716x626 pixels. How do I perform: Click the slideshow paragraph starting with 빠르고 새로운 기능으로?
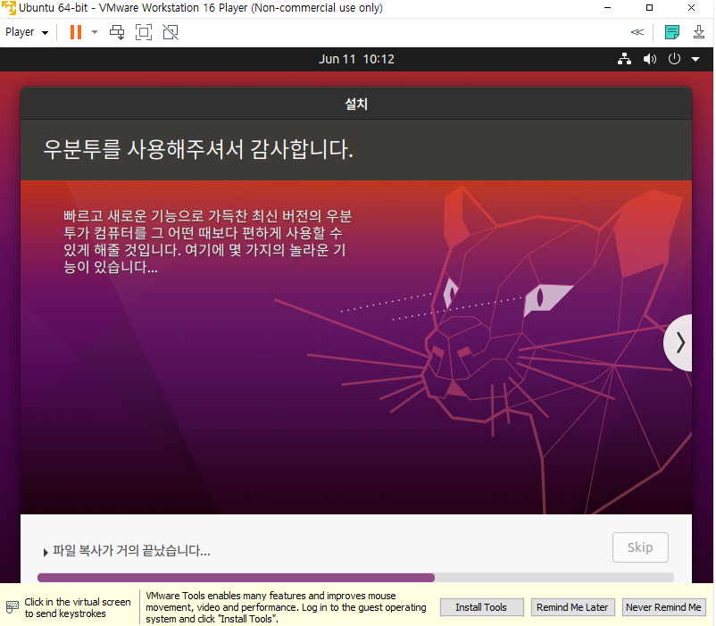click(x=208, y=241)
